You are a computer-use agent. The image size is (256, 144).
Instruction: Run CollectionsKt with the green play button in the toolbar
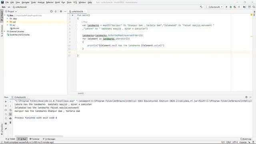226,7
